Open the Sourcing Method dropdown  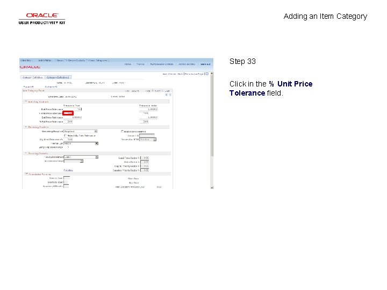pos(81,157)
